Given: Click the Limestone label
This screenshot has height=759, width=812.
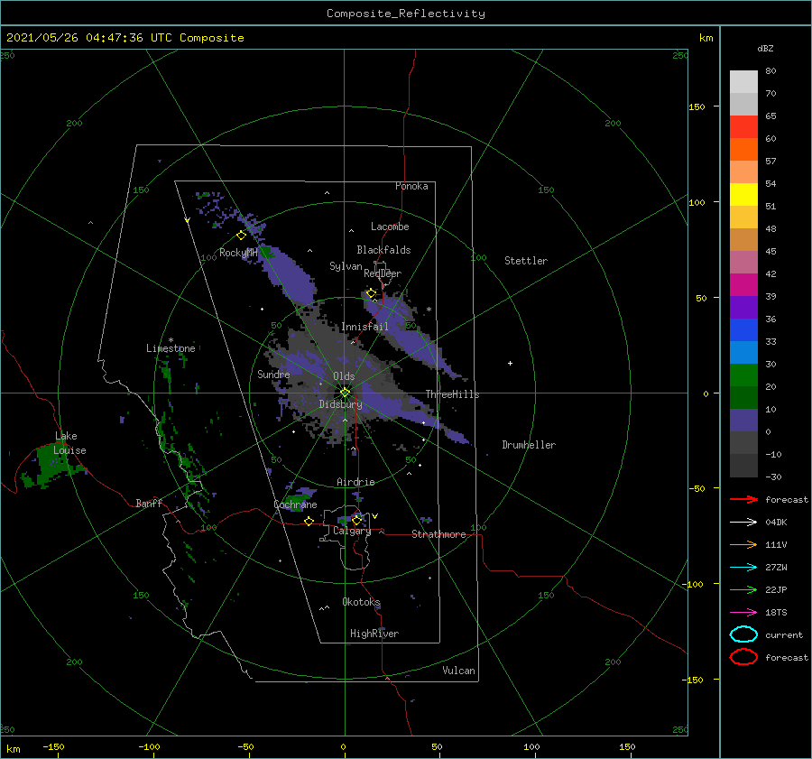Looking at the screenshot, I should click(171, 348).
